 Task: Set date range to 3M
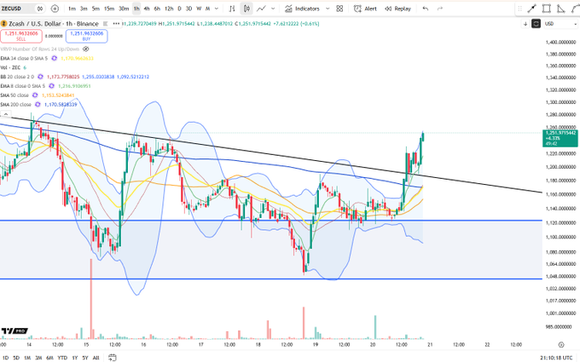[38, 358]
